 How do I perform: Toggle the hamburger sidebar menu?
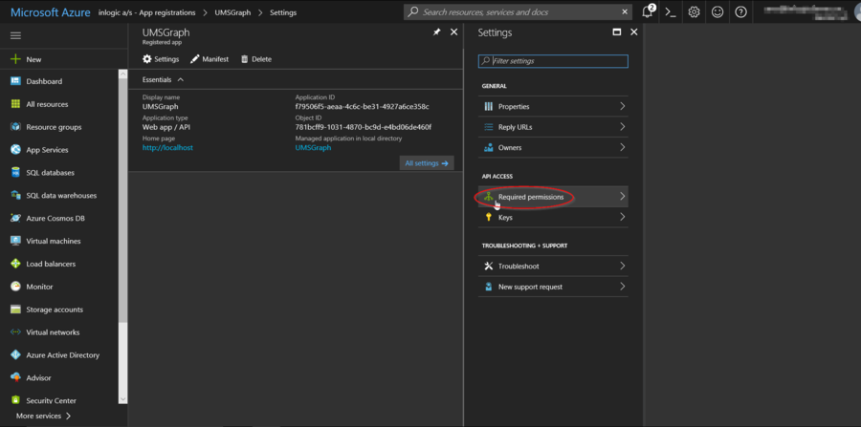pos(15,35)
